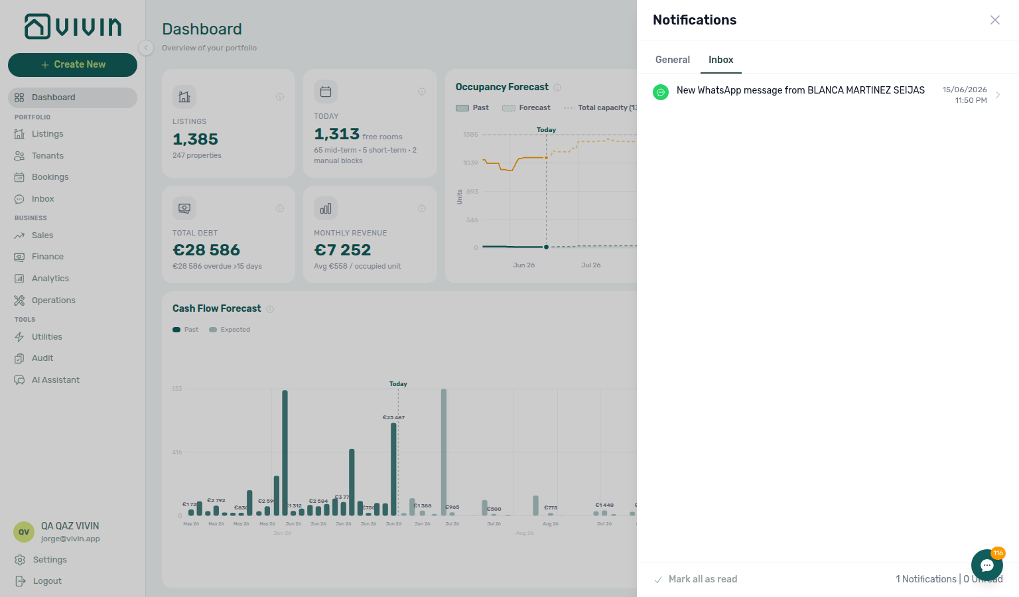Toggle the Forecast legend in Occupancy chart

click(x=527, y=107)
